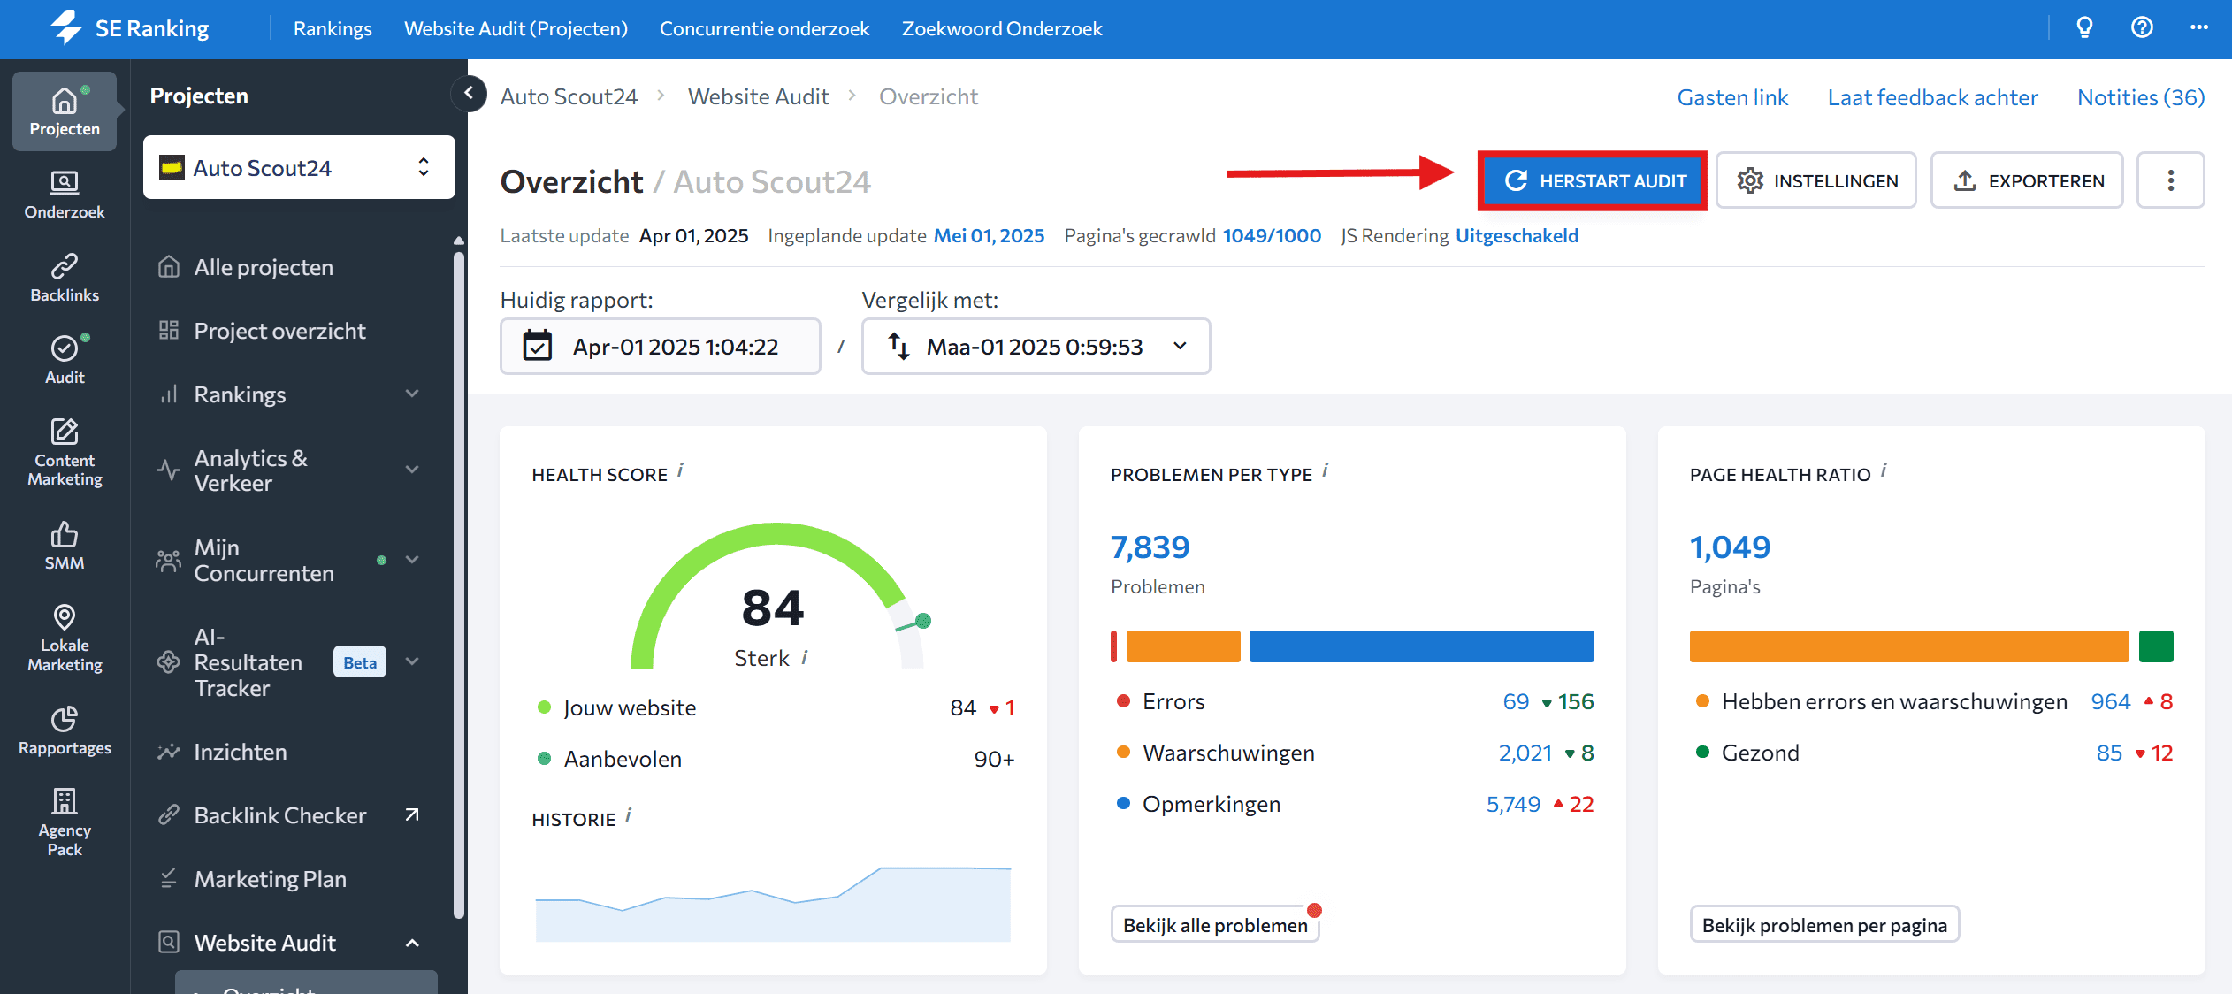Click Auto Scout24 breadcrumb
The image size is (2232, 994).
pyautogui.click(x=569, y=96)
